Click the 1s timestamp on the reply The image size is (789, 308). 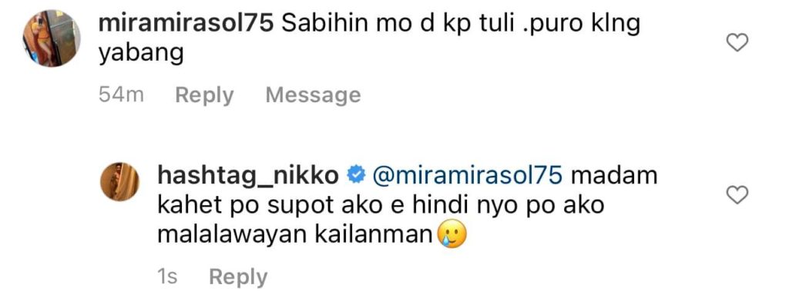tap(167, 277)
